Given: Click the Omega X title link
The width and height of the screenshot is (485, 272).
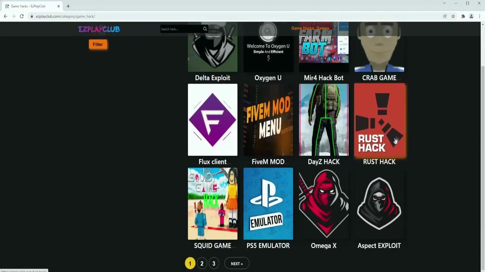Looking at the screenshot, I should point(324,246).
